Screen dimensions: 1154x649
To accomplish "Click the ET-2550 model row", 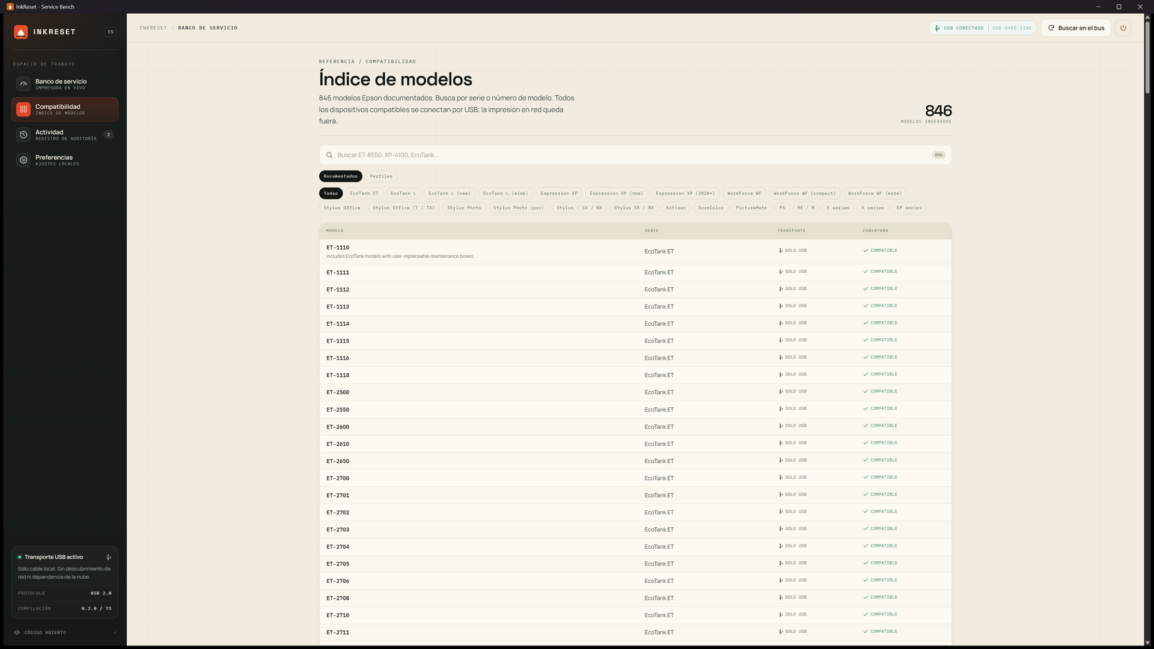I will pos(635,410).
